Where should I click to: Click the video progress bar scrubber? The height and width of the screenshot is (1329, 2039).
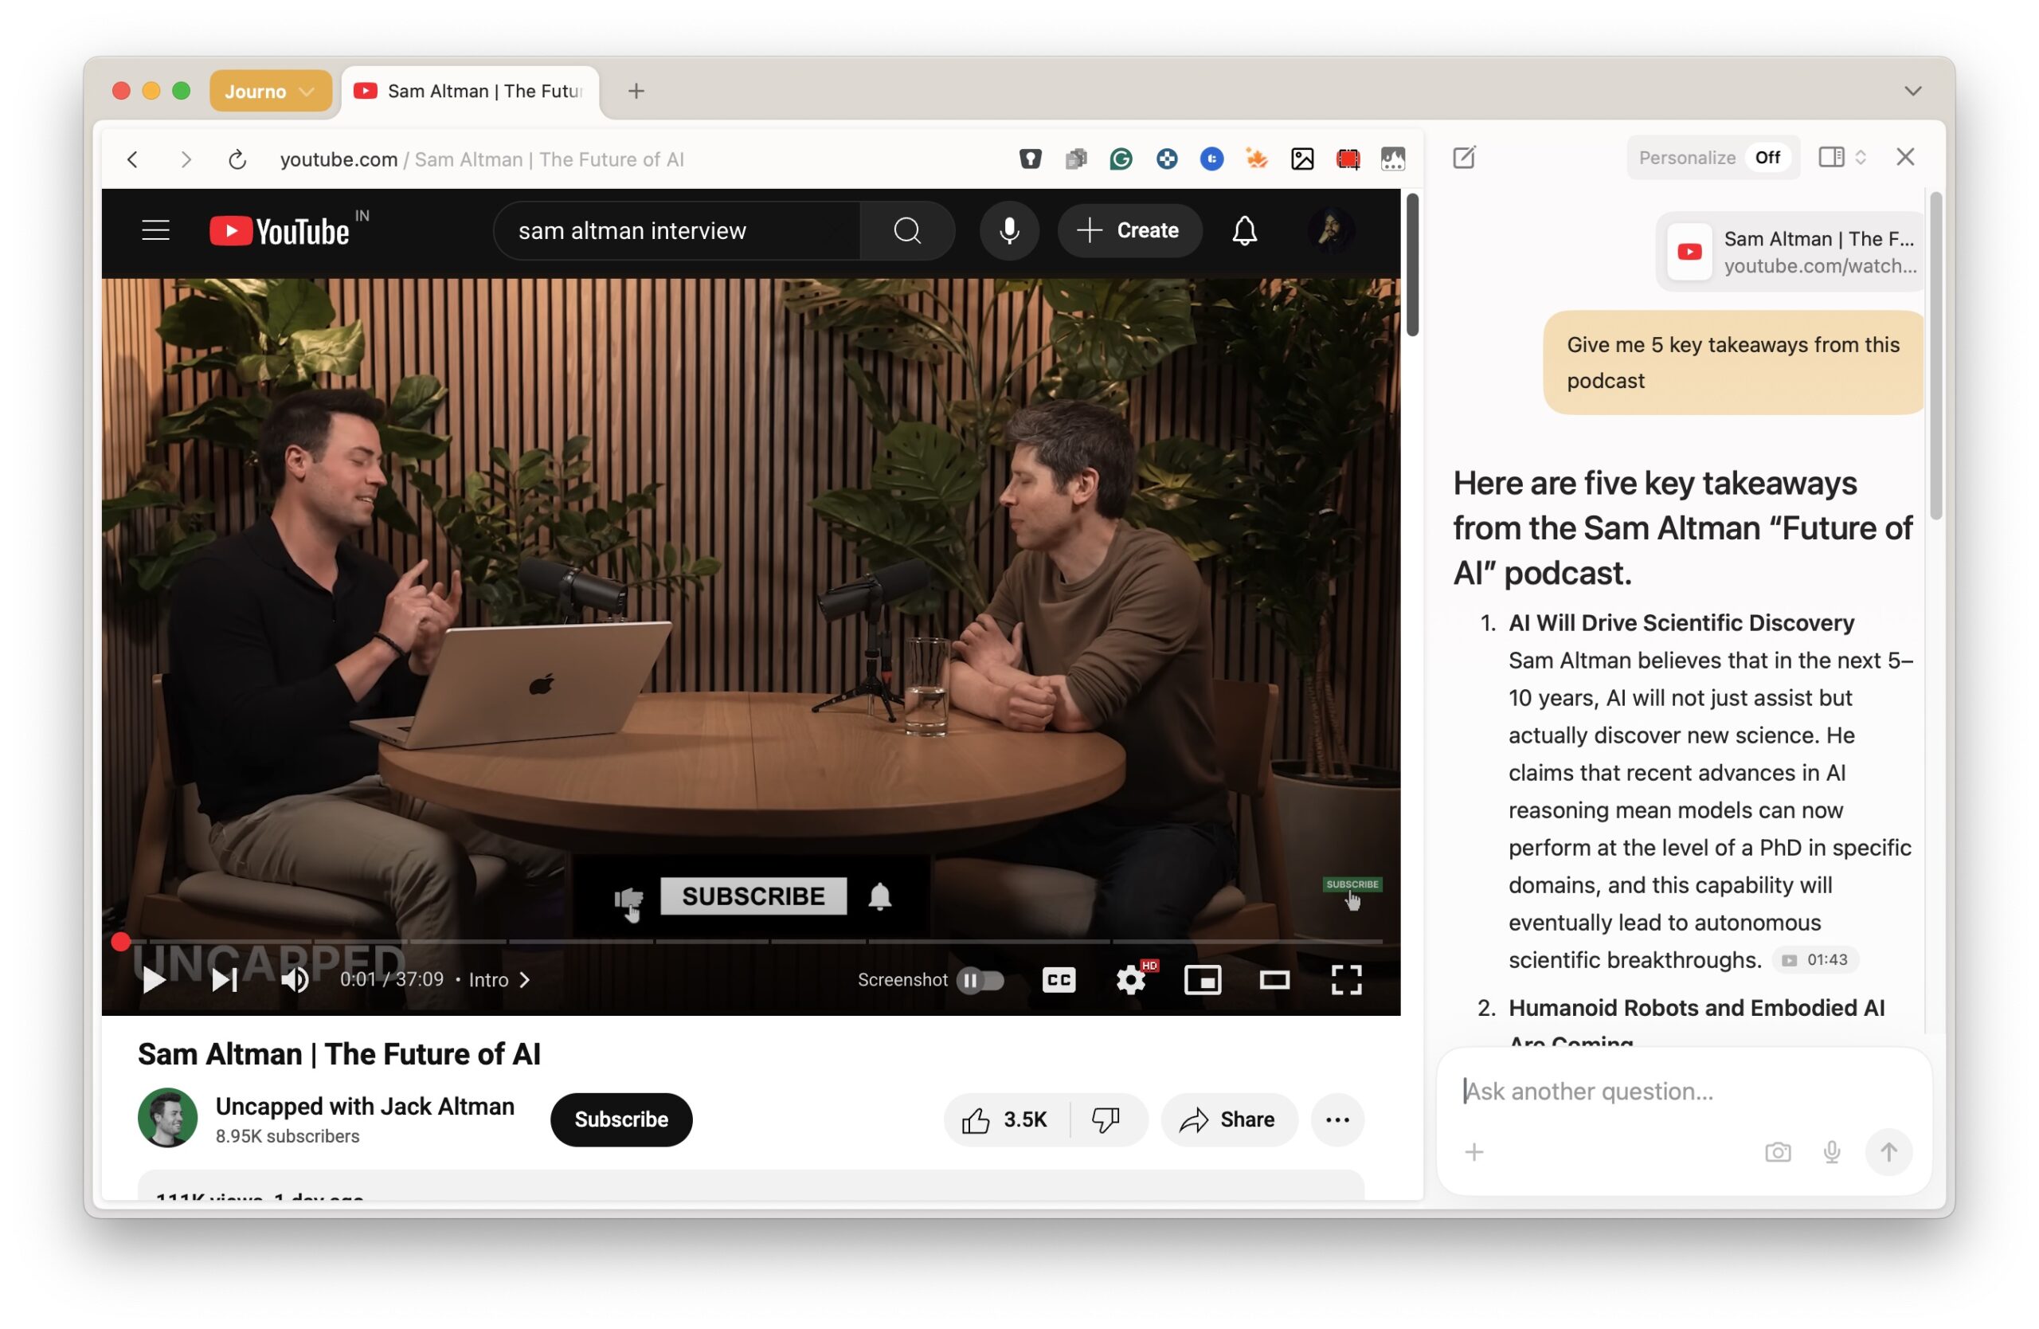[121, 942]
